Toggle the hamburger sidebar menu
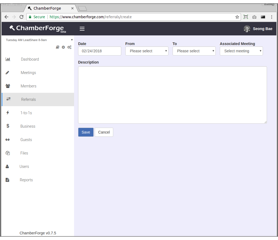The image size is (278, 240). (x=82, y=29)
